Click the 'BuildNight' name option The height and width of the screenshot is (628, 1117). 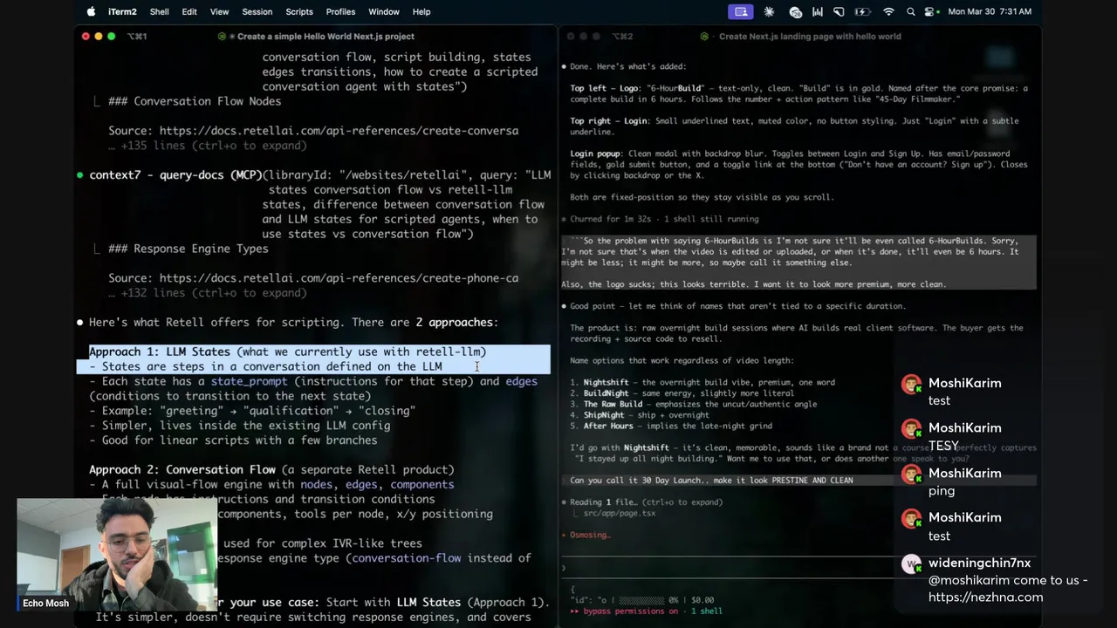pyautogui.click(x=607, y=393)
